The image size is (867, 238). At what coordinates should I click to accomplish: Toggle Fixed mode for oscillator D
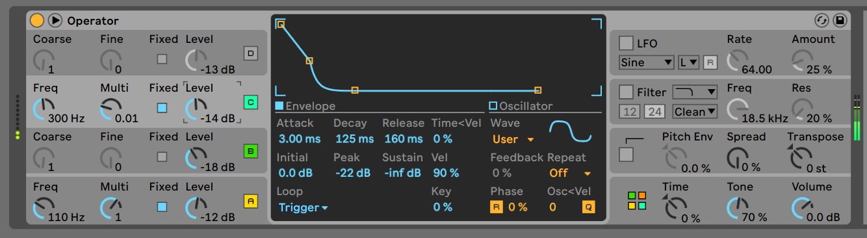pyautogui.click(x=162, y=59)
